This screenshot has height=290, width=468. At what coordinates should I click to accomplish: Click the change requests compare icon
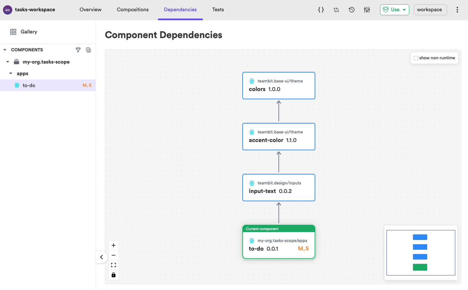[336, 10]
